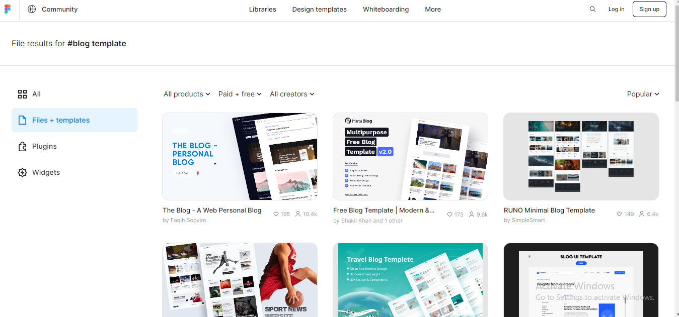
Task: Open search with the magnifier icon
Action: 592,9
